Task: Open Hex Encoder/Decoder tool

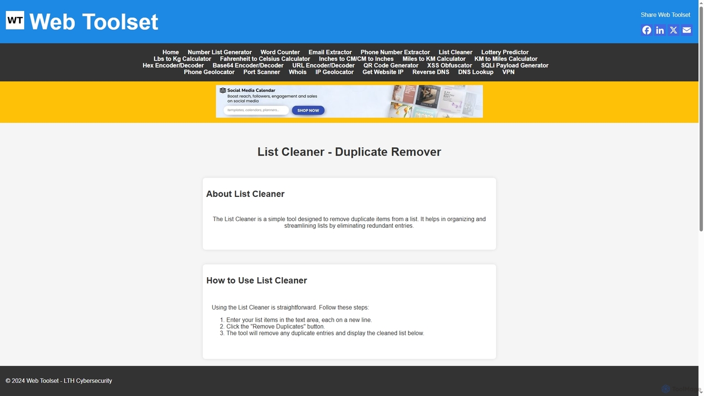Action: coord(173,65)
